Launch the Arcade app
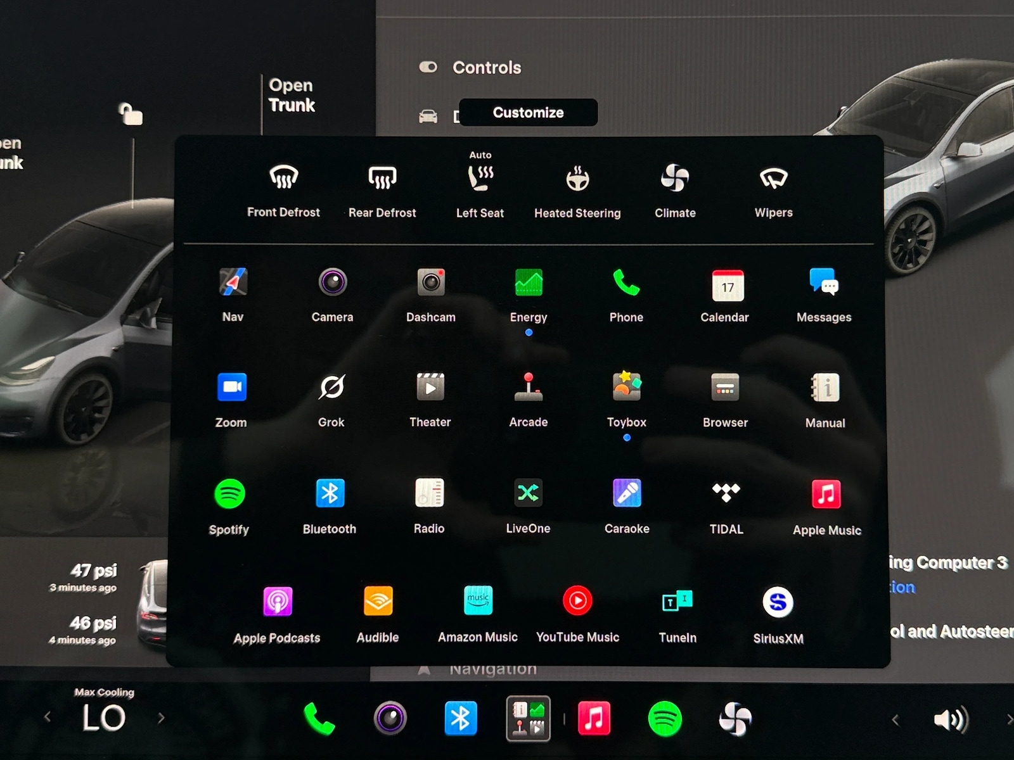1014x760 pixels. click(529, 400)
